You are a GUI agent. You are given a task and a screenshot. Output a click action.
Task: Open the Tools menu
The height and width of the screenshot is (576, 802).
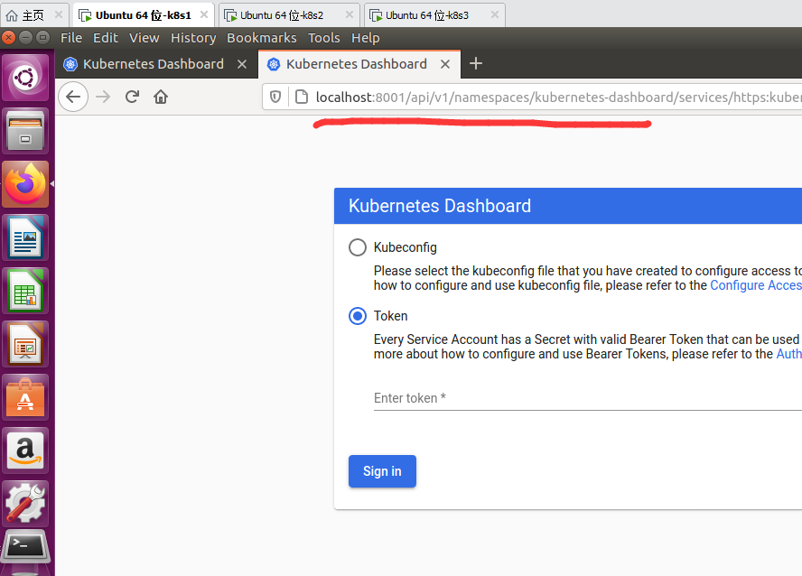point(323,38)
